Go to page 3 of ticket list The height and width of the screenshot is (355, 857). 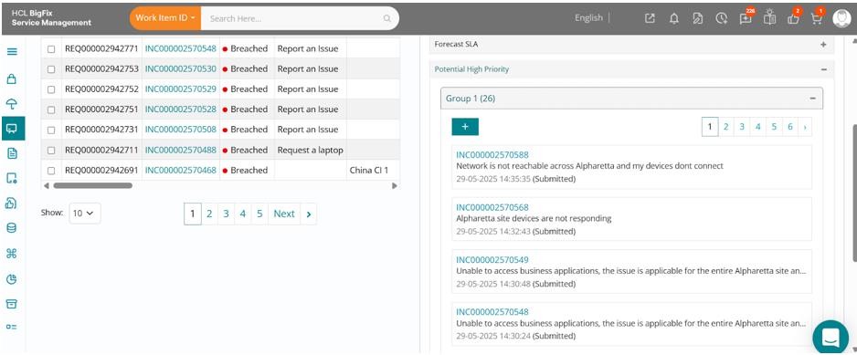(x=226, y=214)
